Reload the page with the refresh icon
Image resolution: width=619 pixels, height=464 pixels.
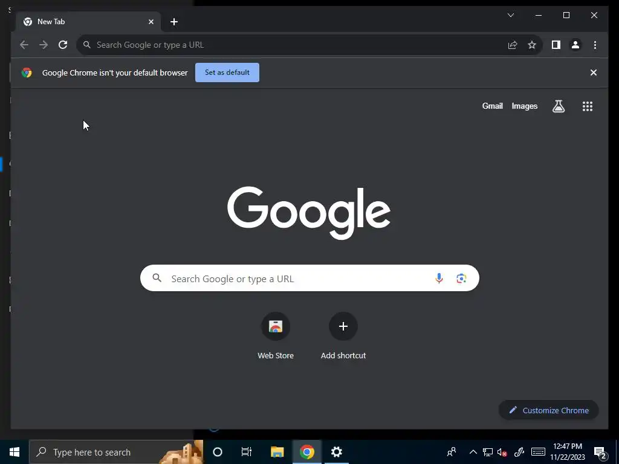tap(63, 45)
